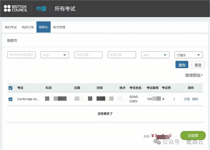Open the 已提交 status dropdown

[x=189, y=55]
